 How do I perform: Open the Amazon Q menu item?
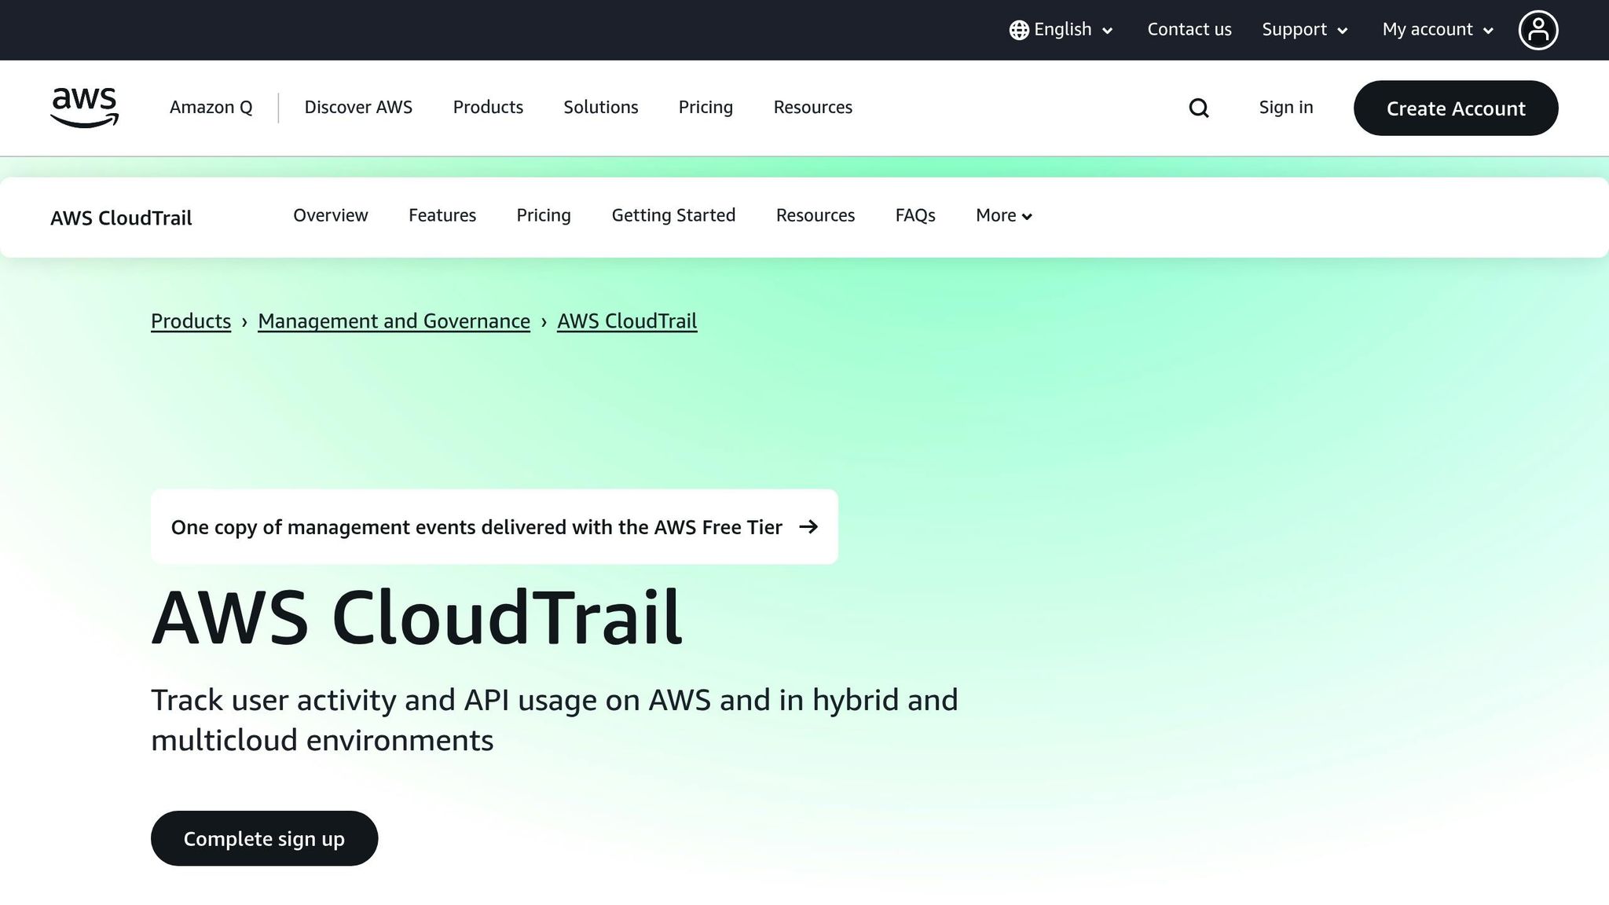pos(211,108)
